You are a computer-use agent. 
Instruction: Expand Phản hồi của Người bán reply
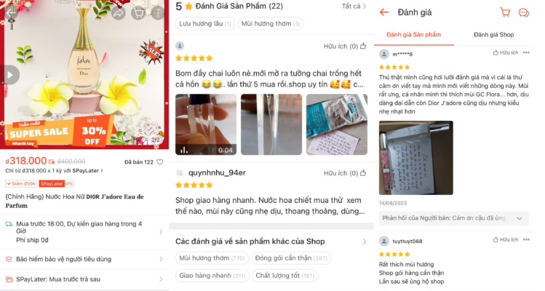pos(453,218)
